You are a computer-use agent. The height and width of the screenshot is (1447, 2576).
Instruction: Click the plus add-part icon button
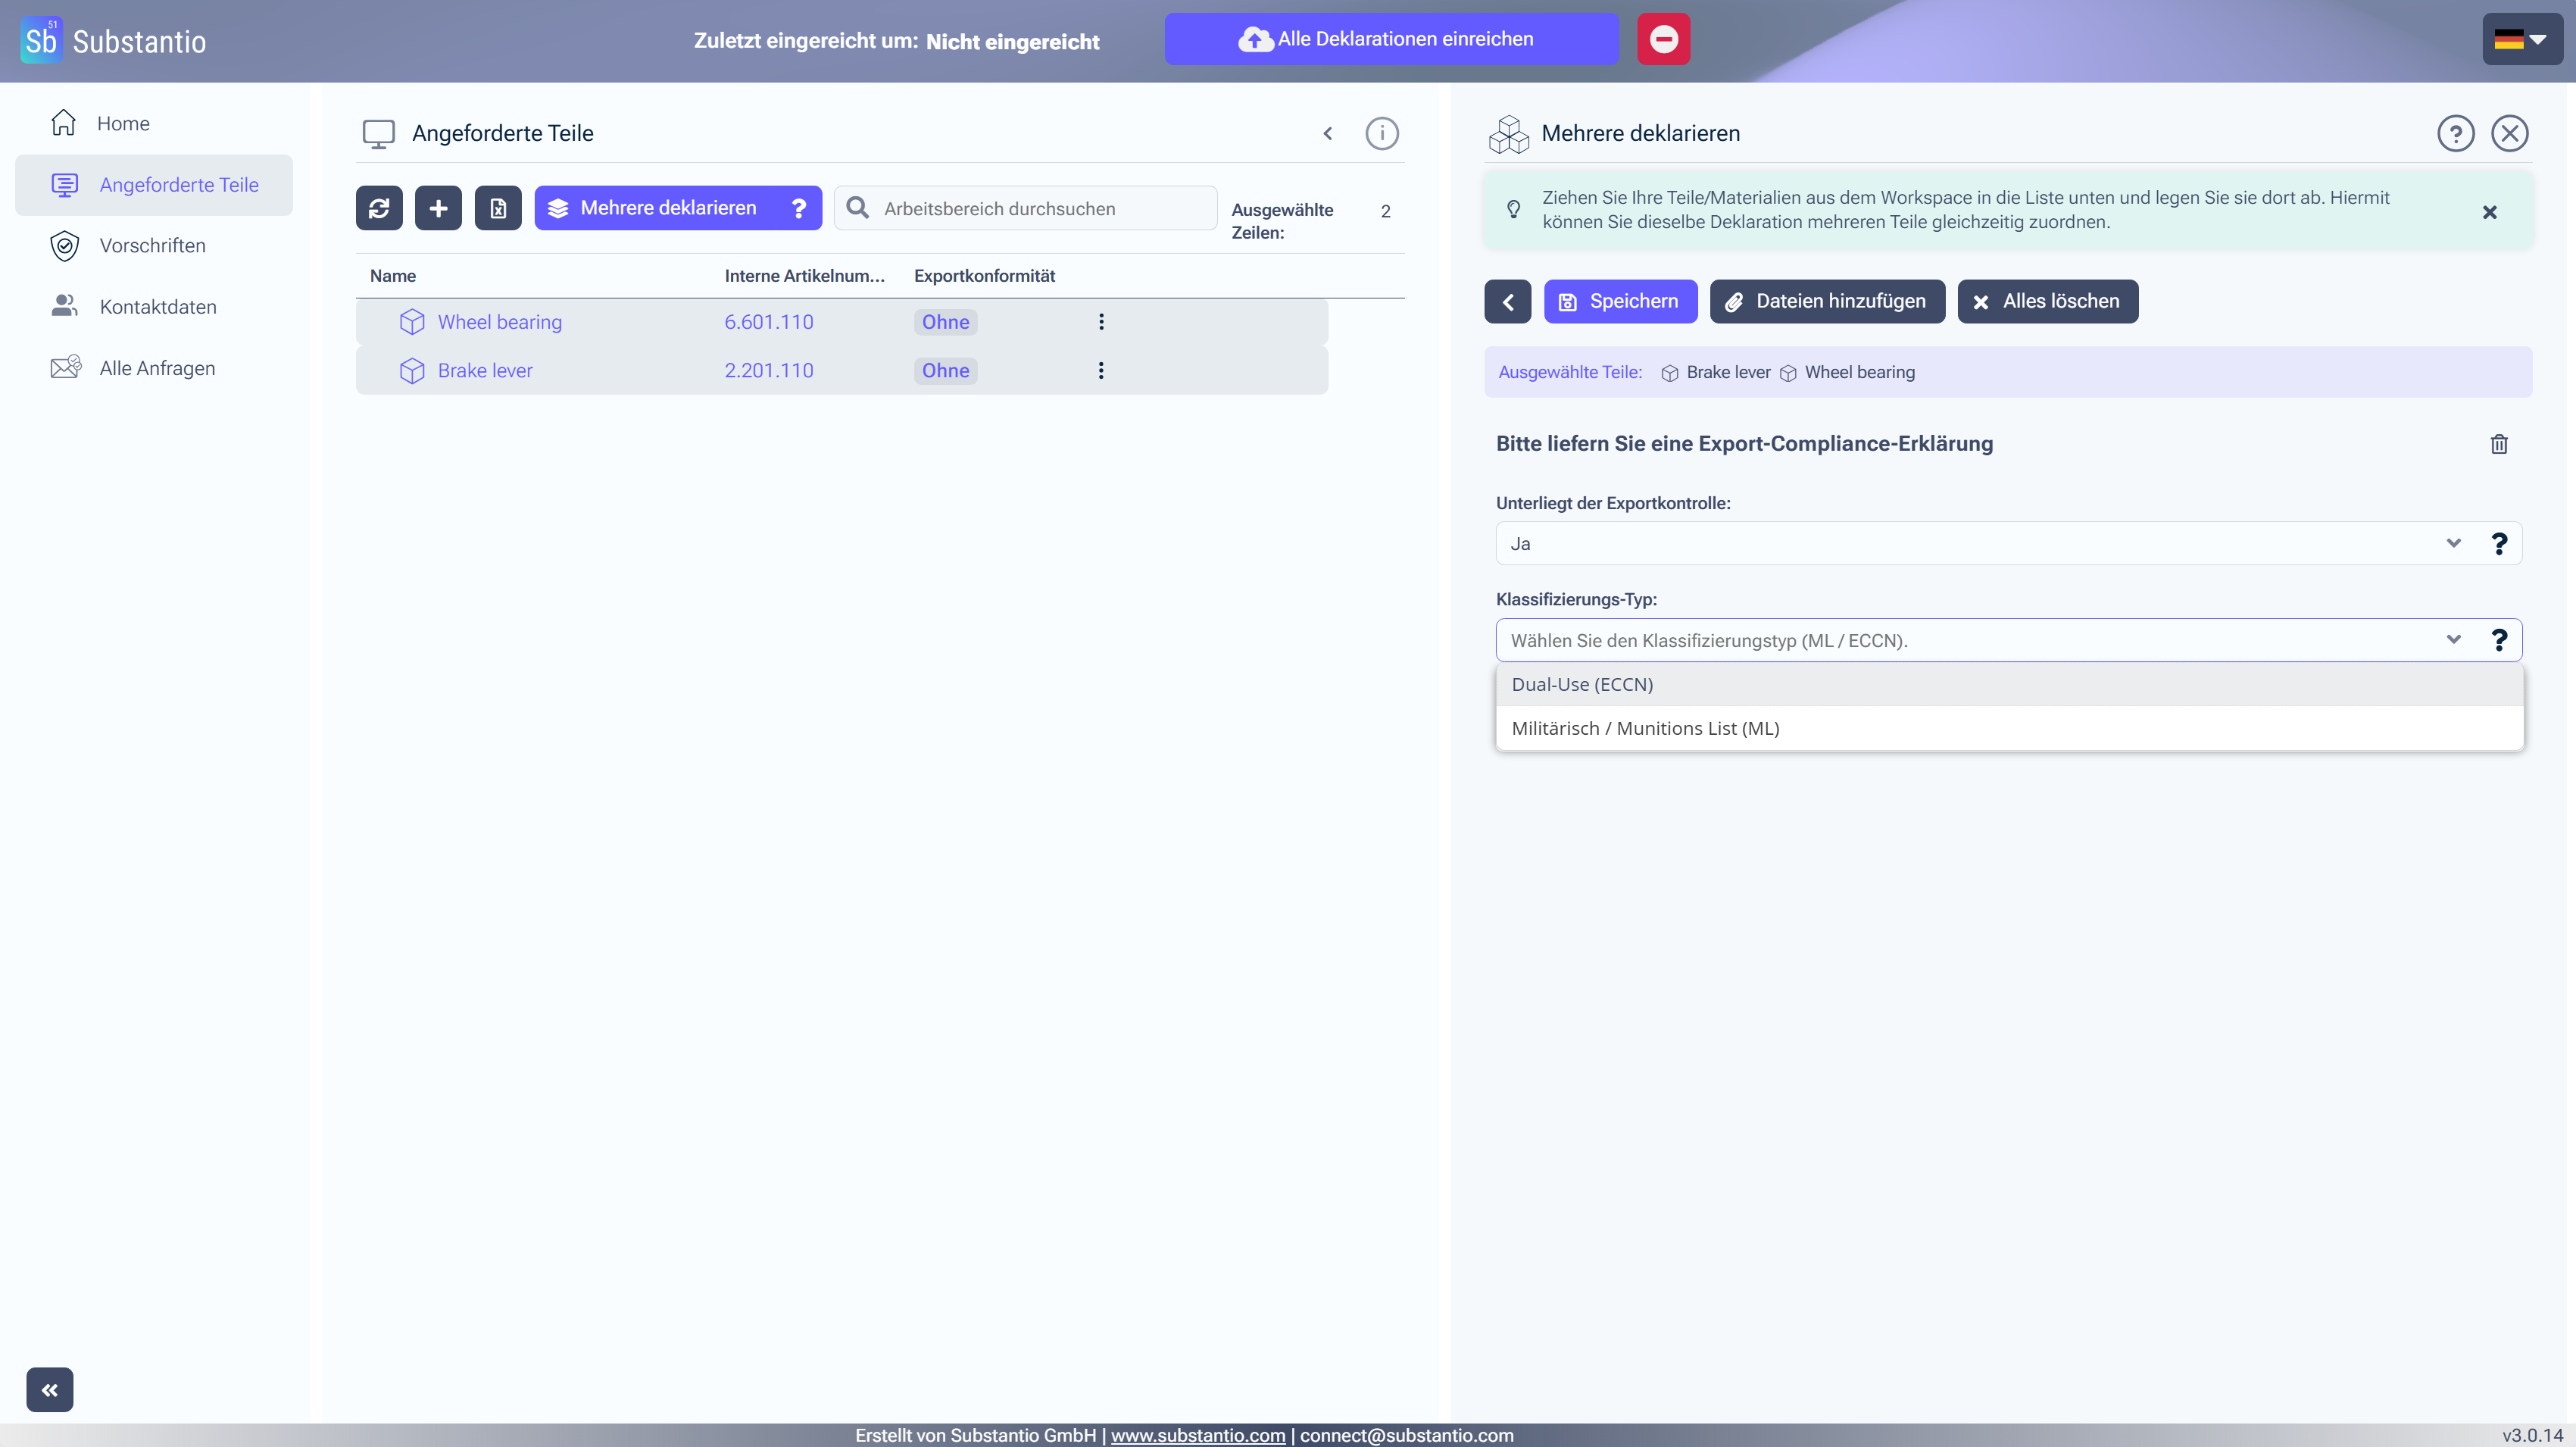point(438,208)
